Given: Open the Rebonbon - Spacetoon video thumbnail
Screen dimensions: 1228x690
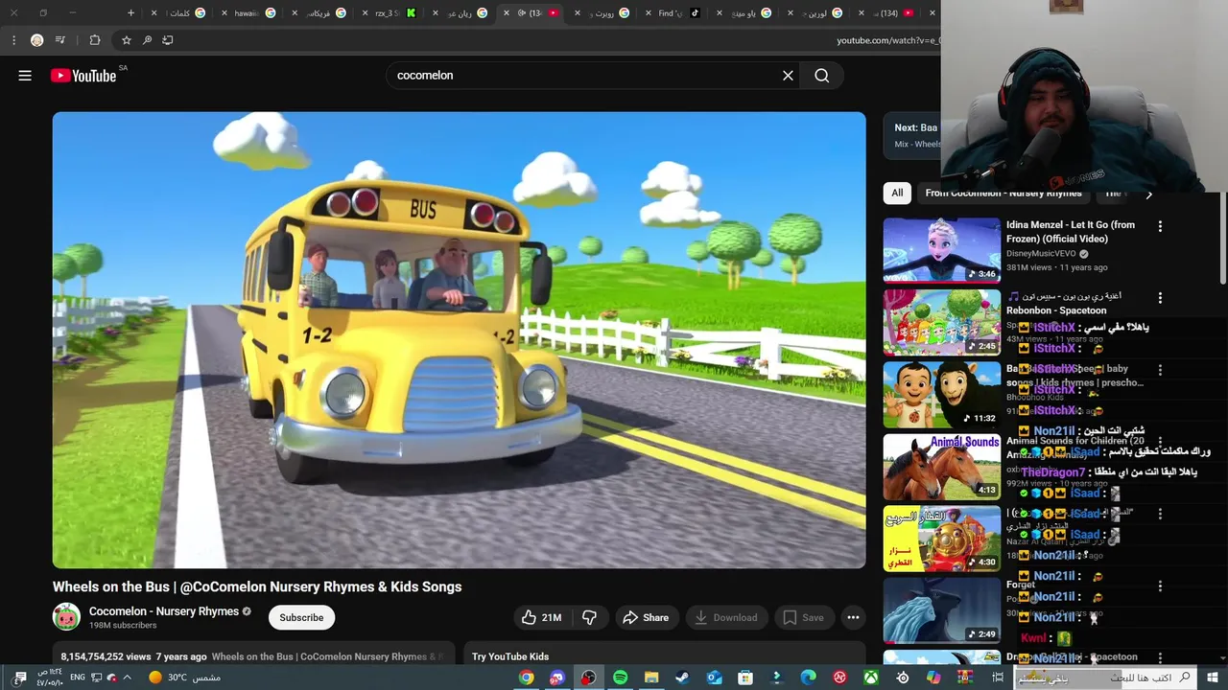Looking at the screenshot, I should pyautogui.click(x=941, y=322).
